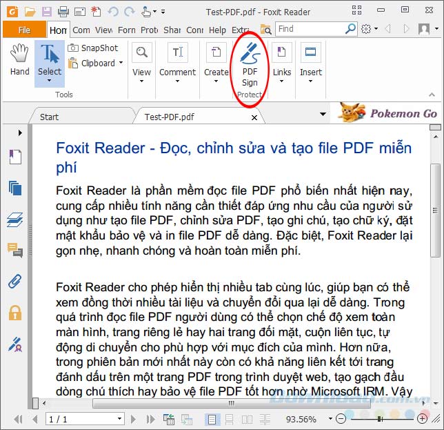This screenshot has height=430, width=444.
Task: Switch to the View ribbon tab
Action: [103, 30]
